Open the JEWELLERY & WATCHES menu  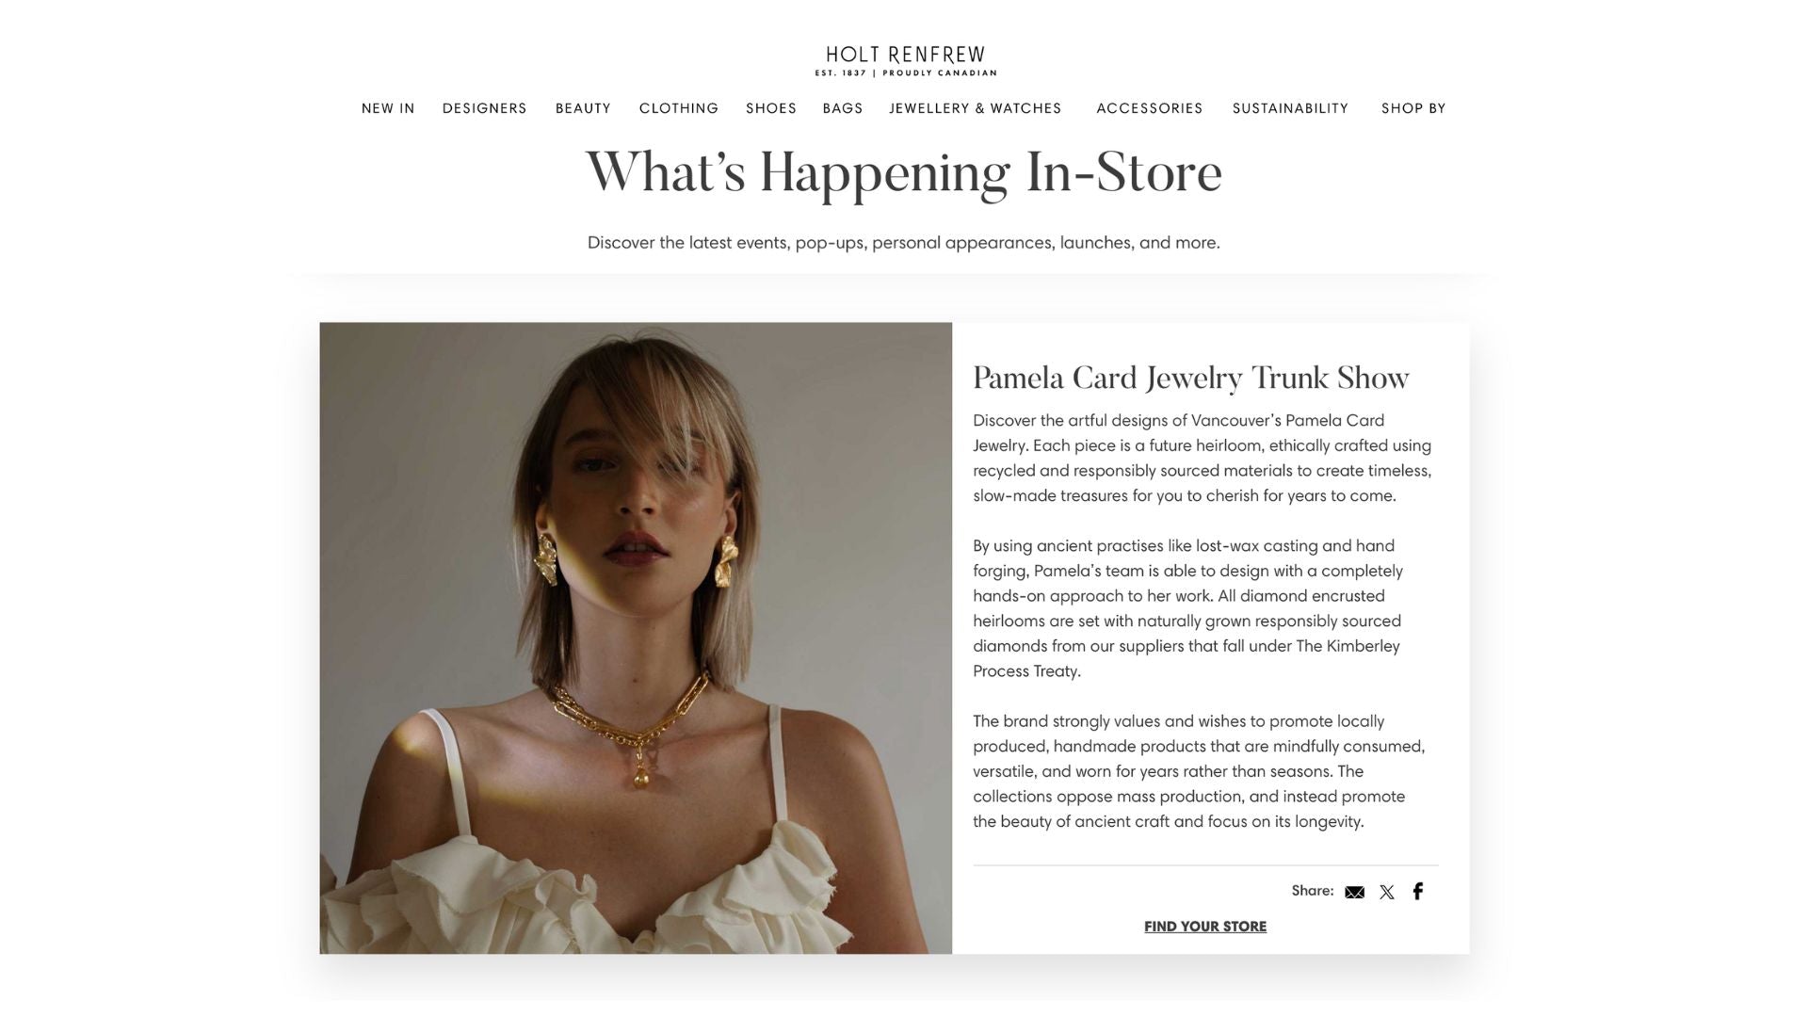[x=976, y=108]
